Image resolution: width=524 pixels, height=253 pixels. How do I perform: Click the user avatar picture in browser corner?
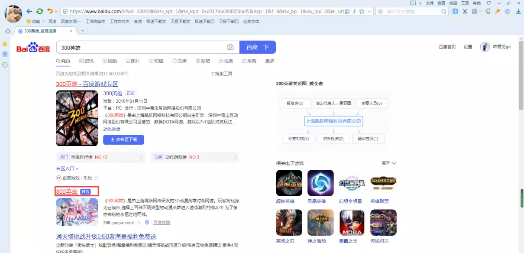pyautogui.click(x=13, y=14)
